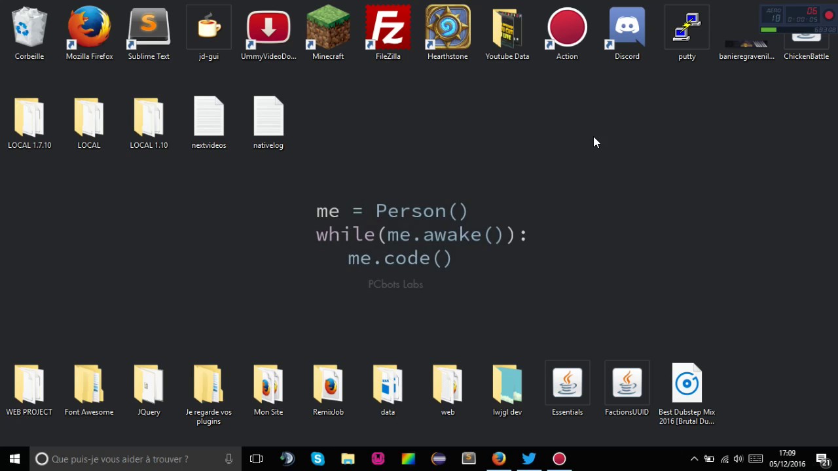
Task: Select the Hearthstone desktop shortcut
Action: 448,33
